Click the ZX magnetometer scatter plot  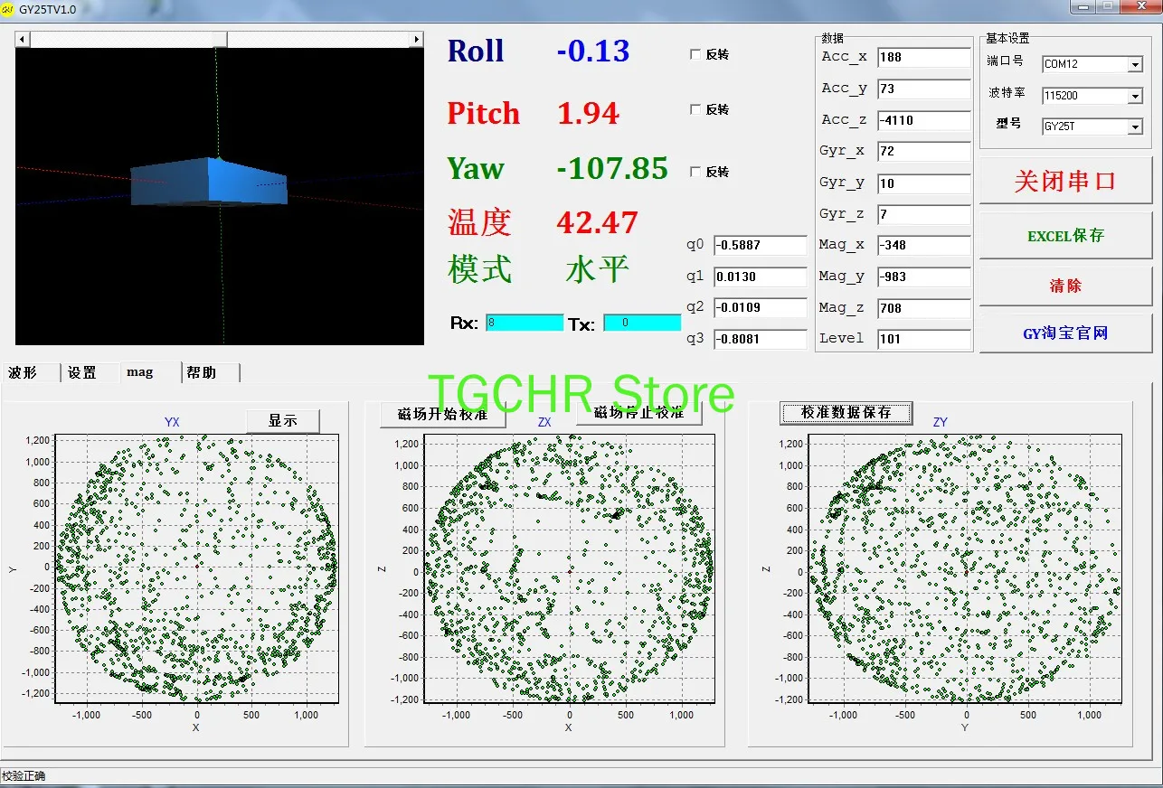(x=569, y=568)
